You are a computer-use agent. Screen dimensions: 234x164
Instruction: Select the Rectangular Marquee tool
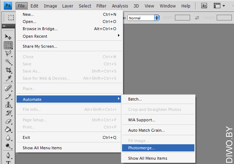click(x=8, y=45)
